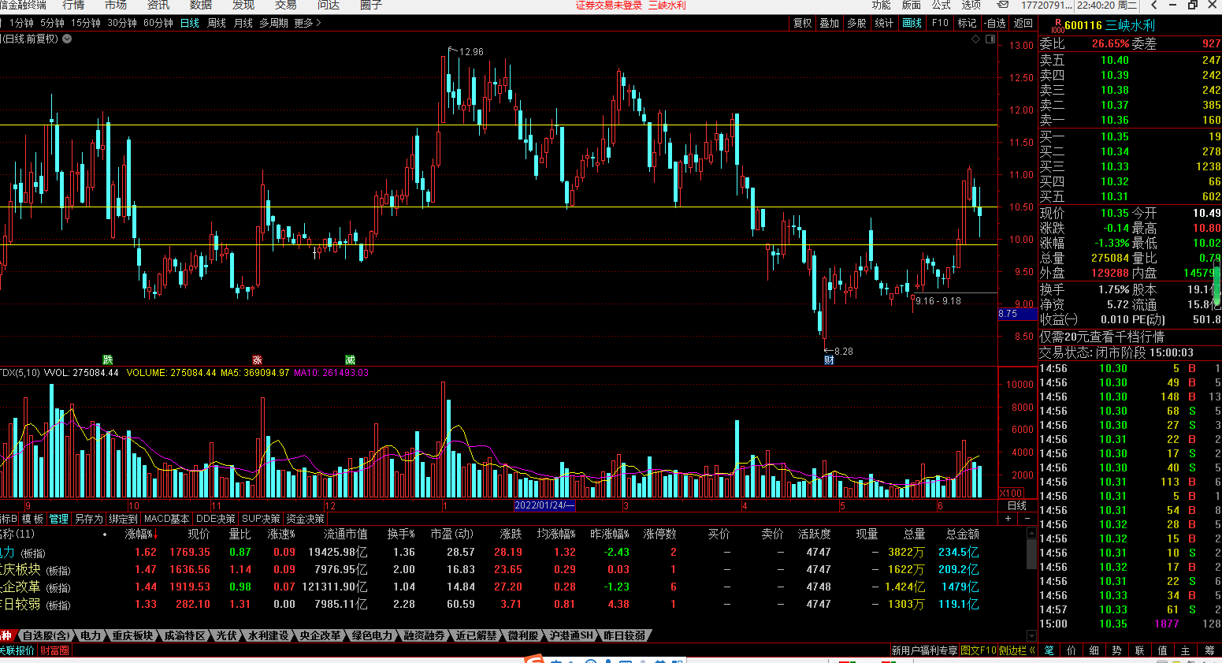Sort table by 涨幅% column header

tap(141, 534)
